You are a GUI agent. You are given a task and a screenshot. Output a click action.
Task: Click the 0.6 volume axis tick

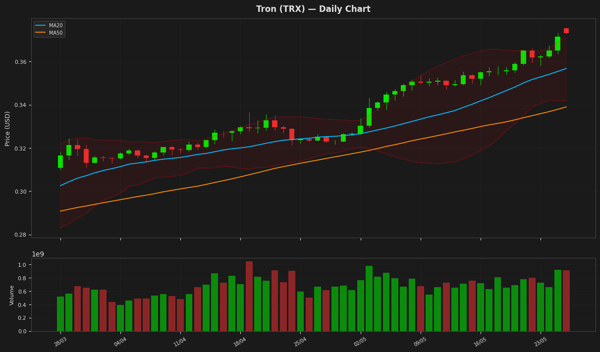(22, 292)
